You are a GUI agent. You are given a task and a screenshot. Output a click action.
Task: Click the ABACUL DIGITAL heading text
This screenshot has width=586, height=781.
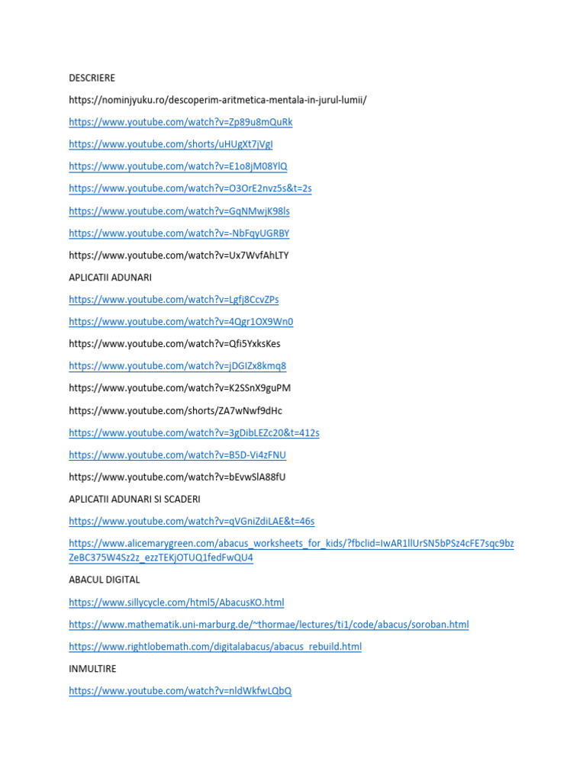coord(104,580)
